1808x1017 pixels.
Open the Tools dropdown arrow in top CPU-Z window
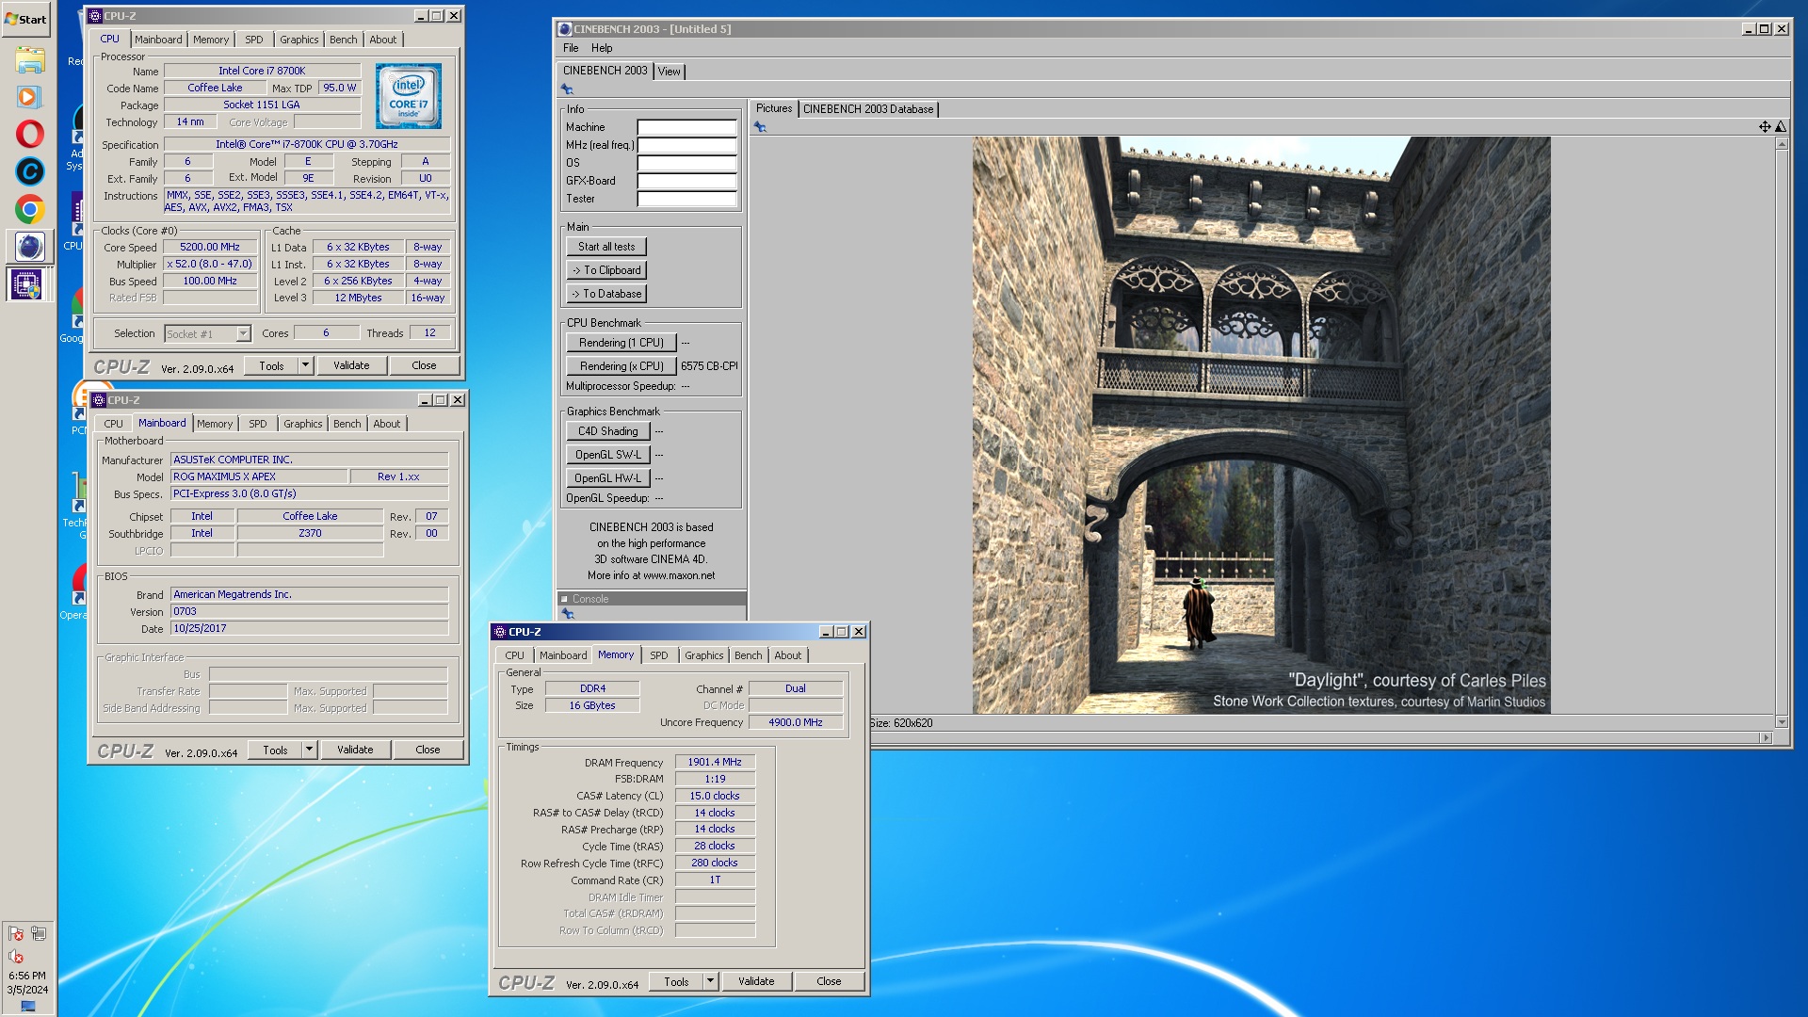(305, 365)
